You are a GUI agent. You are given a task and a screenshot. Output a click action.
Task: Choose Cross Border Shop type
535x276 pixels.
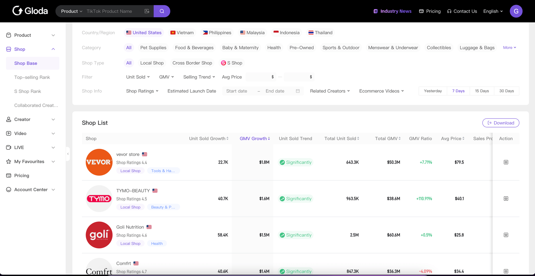pos(192,63)
